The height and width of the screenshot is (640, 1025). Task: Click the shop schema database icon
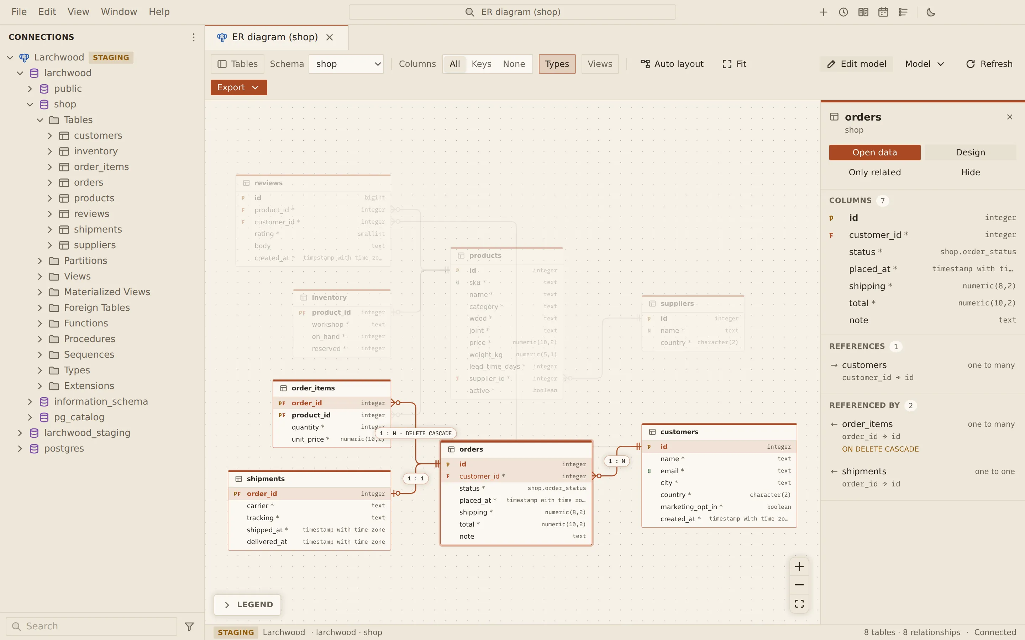(x=44, y=104)
